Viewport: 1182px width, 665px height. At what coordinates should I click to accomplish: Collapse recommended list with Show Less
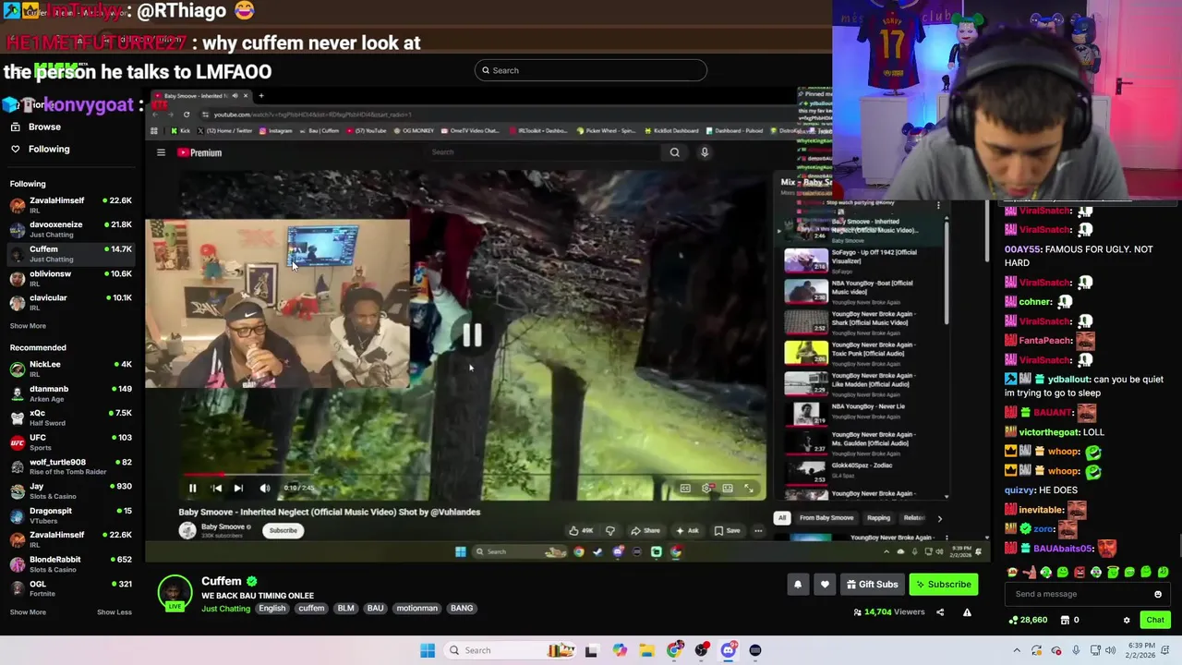click(115, 612)
